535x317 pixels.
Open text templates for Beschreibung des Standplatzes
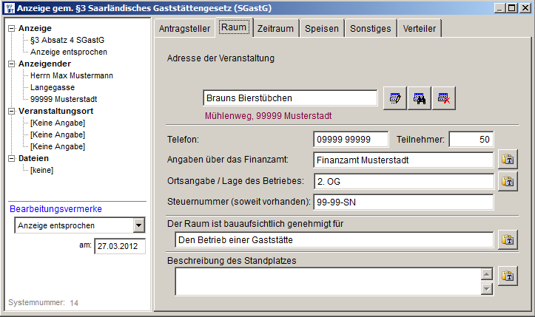[507, 276]
